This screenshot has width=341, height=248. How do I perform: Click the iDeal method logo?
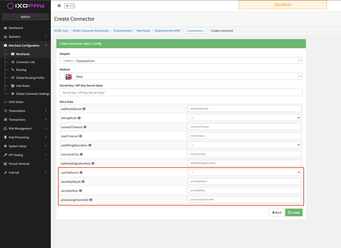[x=68, y=77]
